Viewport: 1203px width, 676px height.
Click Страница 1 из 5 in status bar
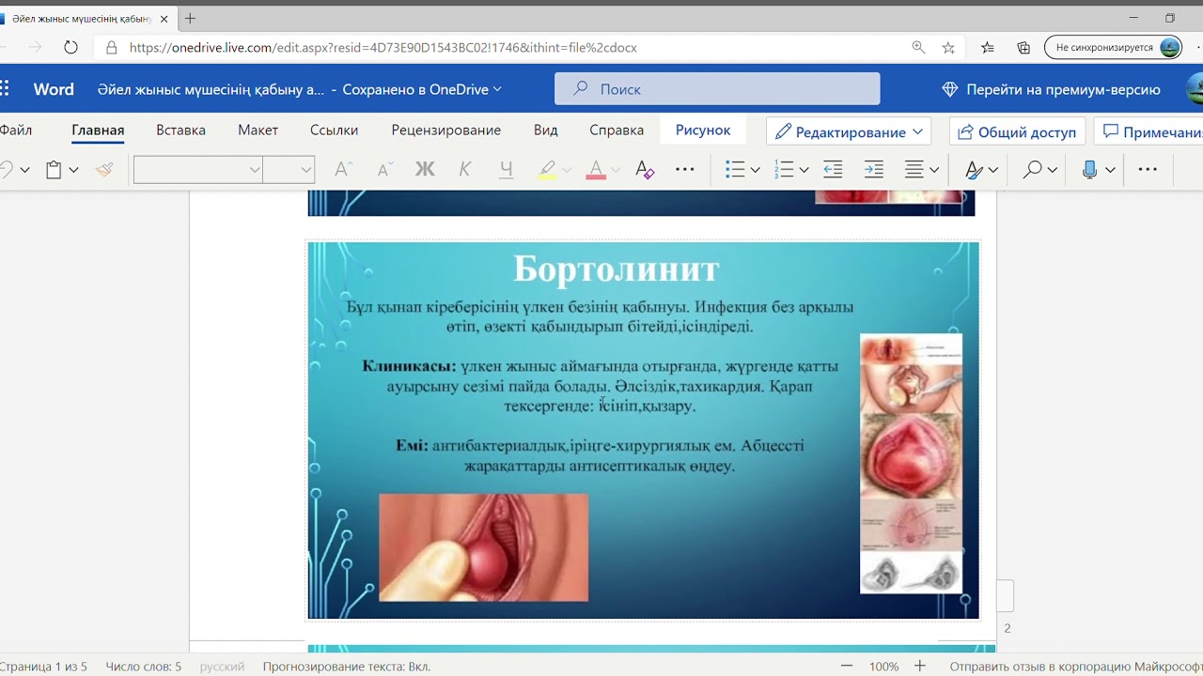point(43,667)
